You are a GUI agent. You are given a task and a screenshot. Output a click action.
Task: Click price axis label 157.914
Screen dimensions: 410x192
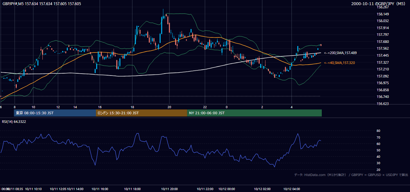(x=383, y=28)
